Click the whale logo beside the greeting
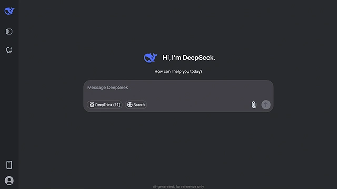The width and height of the screenshot is (337, 189). [x=151, y=58]
